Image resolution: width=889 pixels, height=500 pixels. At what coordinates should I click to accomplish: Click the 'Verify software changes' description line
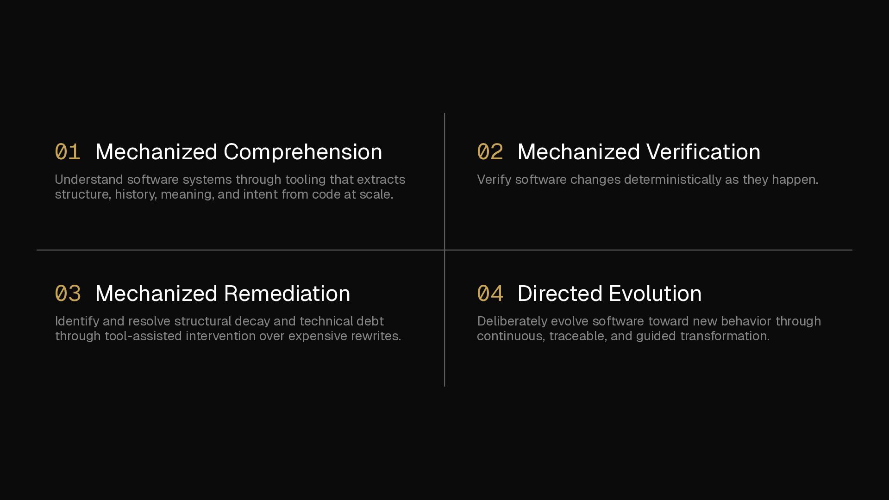point(647,180)
